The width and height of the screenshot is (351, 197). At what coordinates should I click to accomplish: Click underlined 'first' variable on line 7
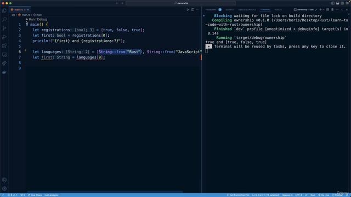47,57
